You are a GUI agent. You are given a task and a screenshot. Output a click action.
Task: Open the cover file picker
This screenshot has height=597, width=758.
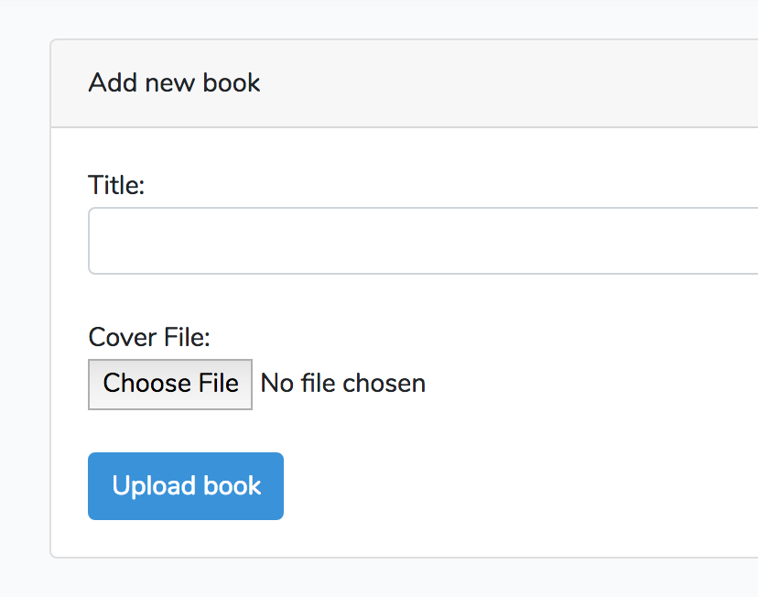tap(170, 384)
